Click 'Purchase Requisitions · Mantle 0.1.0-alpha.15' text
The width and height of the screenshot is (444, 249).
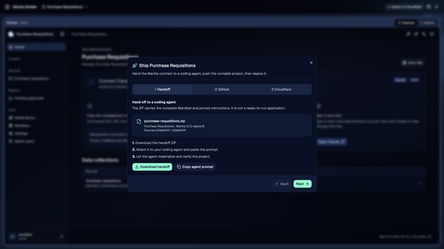(174, 126)
